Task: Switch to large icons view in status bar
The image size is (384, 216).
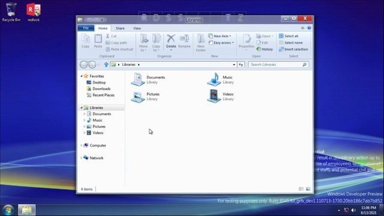Action: coord(308,189)
